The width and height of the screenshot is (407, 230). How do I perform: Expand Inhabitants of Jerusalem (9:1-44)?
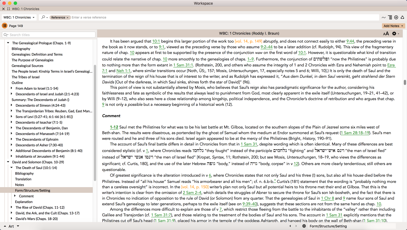point(12,156)
